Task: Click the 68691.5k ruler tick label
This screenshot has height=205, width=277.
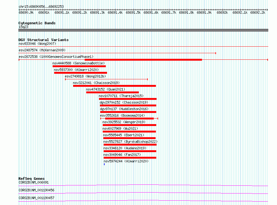Action: (x=133, y=12)
